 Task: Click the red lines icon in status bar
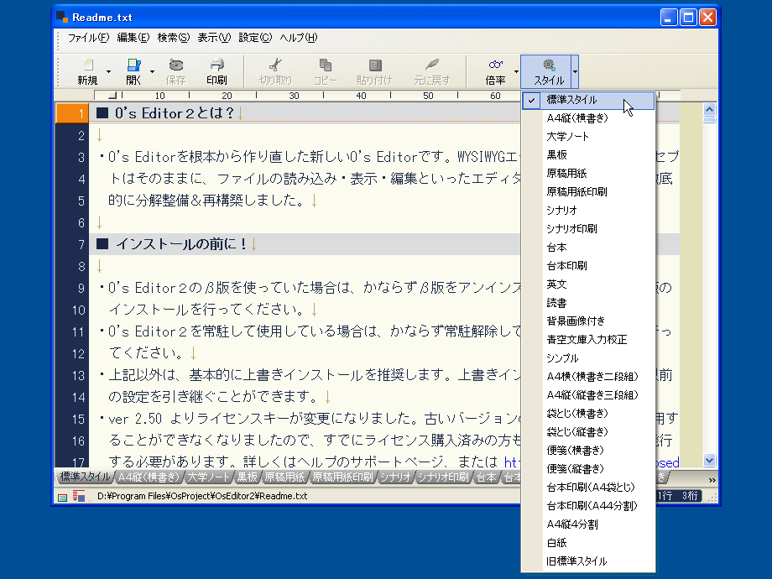(78, 496)
